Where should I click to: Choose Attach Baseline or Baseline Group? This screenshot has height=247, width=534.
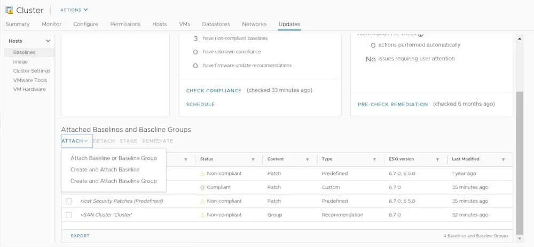point(114,158)
